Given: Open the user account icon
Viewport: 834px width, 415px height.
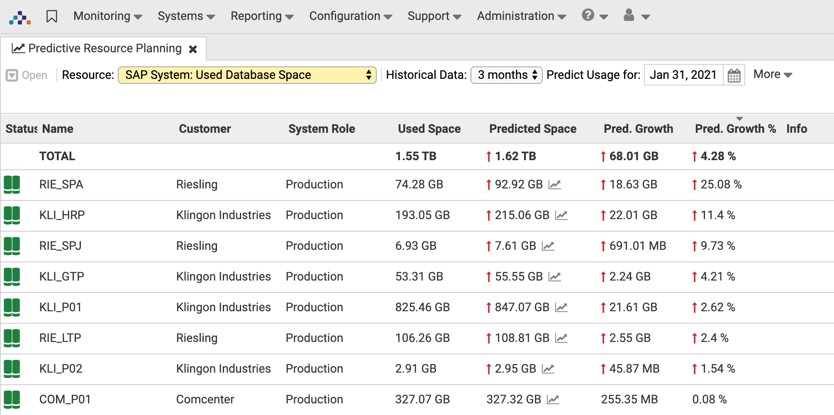Looking at the screenshot, I should (x=629, y=16).
